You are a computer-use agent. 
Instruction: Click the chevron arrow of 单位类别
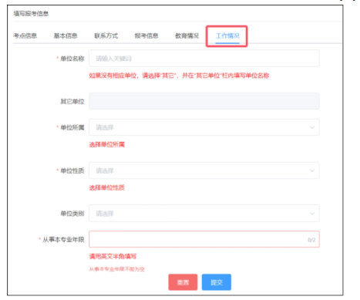pos(312,214)
